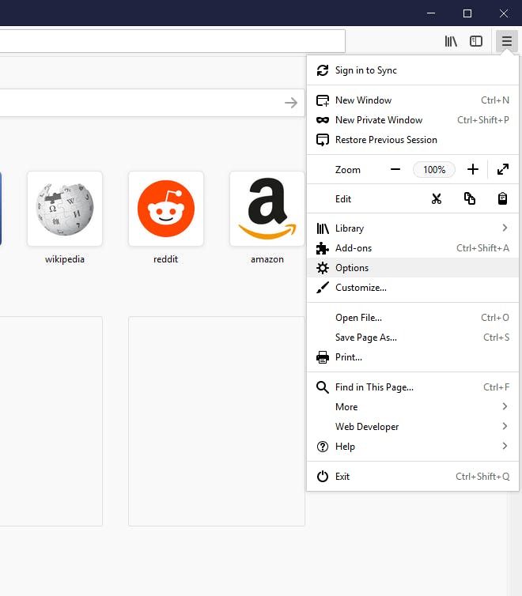
Task: Click the Cut scissors icon
Action: pos(437,199)
